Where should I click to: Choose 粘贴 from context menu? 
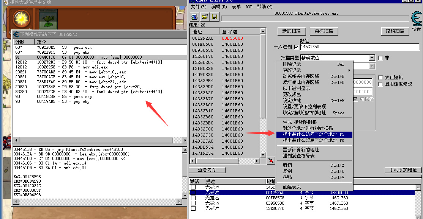(314, 177)
